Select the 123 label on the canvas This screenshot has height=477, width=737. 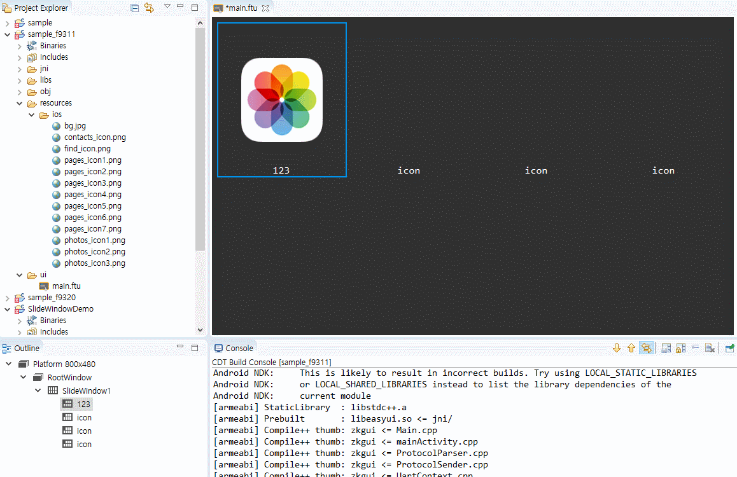coord(281,170)
